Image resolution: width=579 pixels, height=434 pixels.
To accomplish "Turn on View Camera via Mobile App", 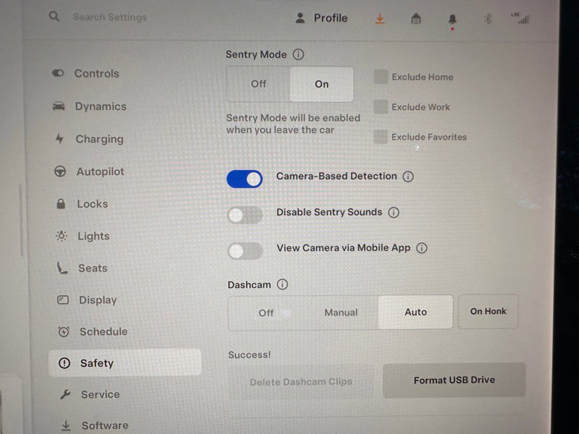I will 245,250.
